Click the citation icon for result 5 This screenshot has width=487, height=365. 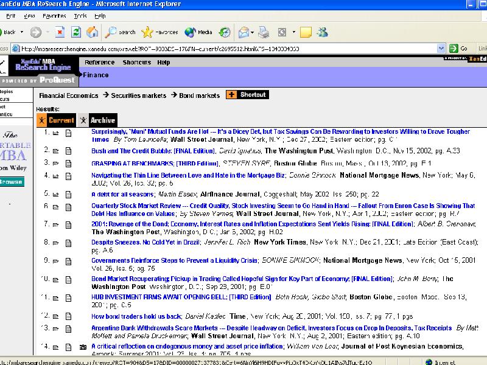tap(55, 195)
